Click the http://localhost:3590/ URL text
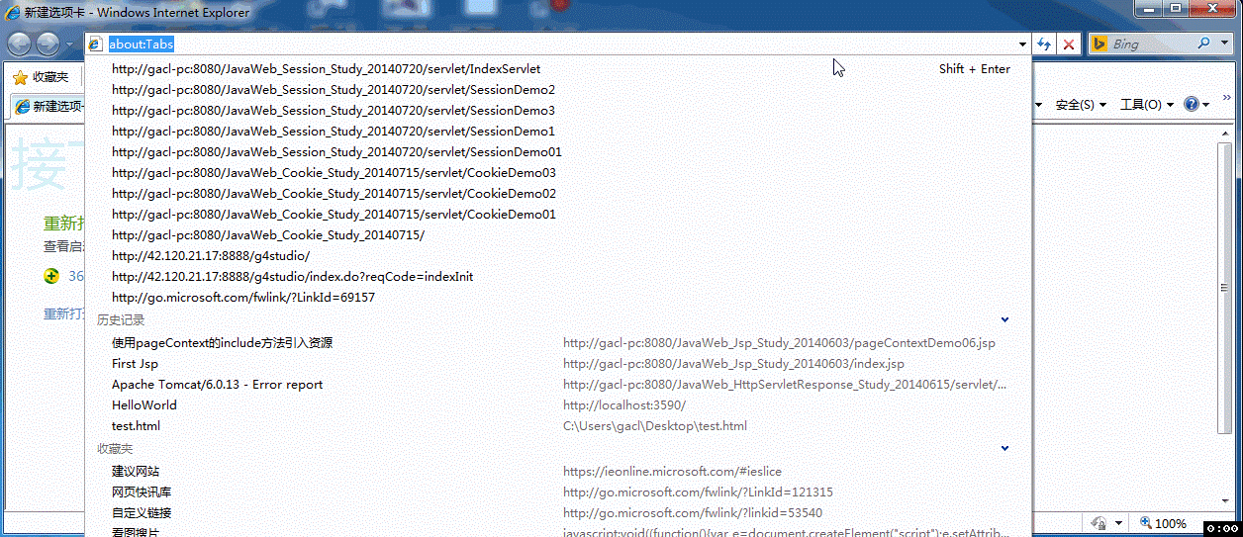Screen dimensions: 1243x537 click(x=624, y=405)
